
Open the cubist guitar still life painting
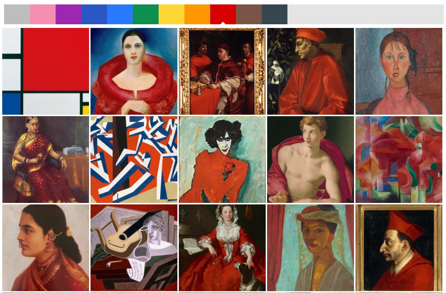click(x=134, y=248)
